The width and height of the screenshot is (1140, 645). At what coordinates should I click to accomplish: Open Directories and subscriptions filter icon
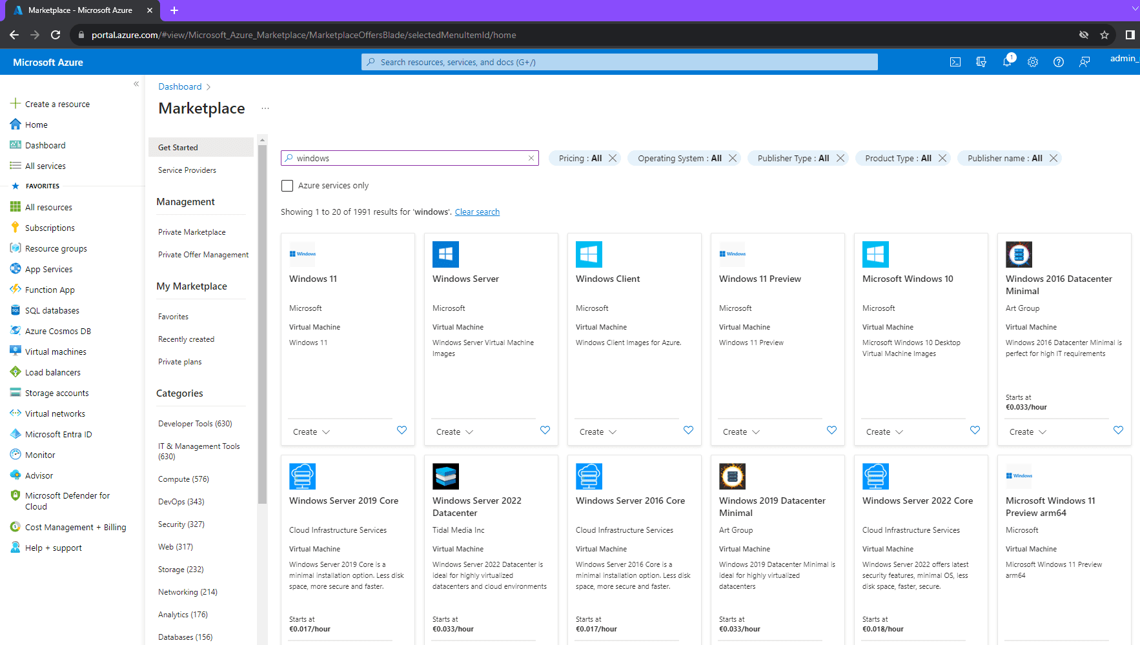coord(981,62)
